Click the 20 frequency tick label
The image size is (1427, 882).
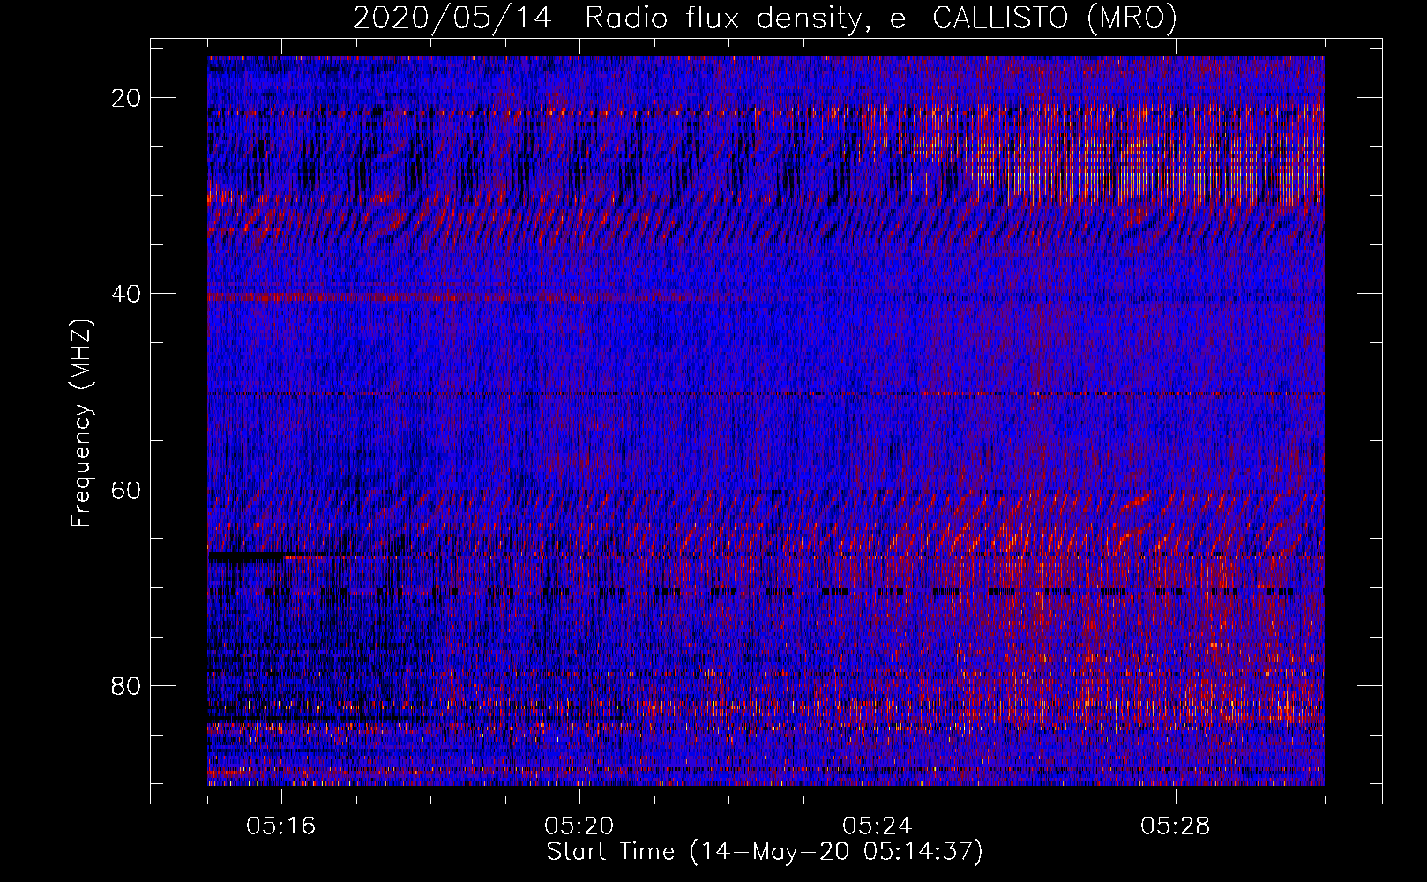click(126, 98)
